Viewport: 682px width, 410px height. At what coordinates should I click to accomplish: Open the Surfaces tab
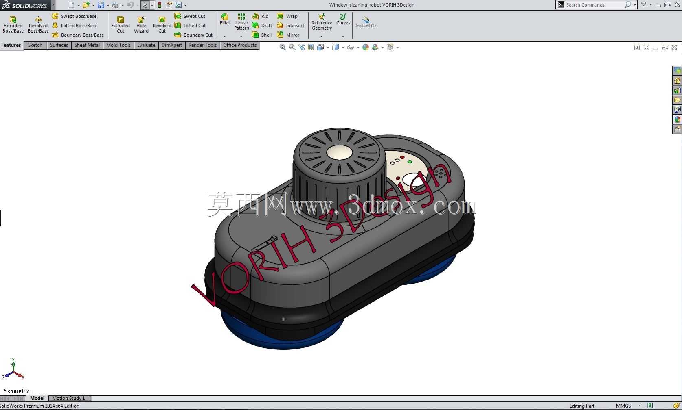(x=59, y=45)
